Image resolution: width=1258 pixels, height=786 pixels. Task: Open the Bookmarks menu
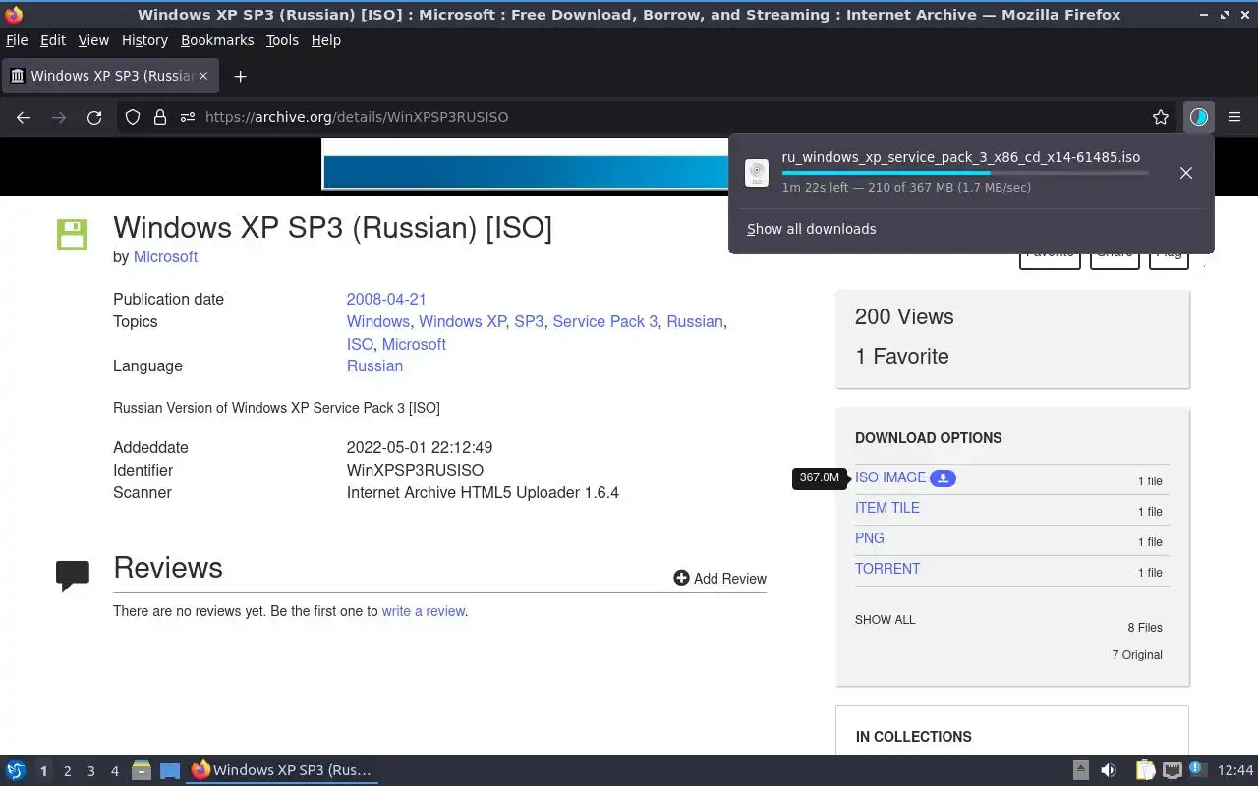coord(217,40)
